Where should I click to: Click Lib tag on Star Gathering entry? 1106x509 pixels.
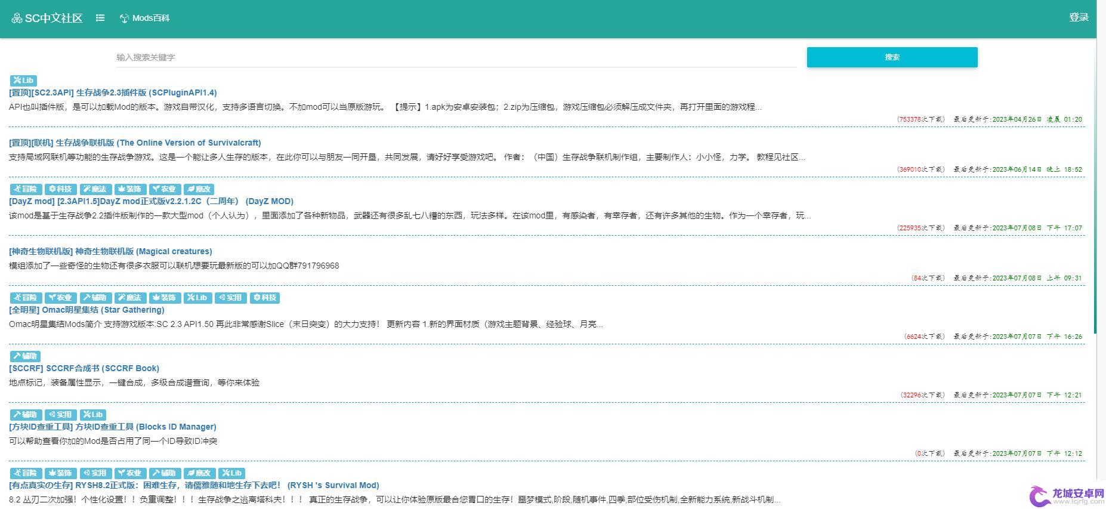click(197, 298)
